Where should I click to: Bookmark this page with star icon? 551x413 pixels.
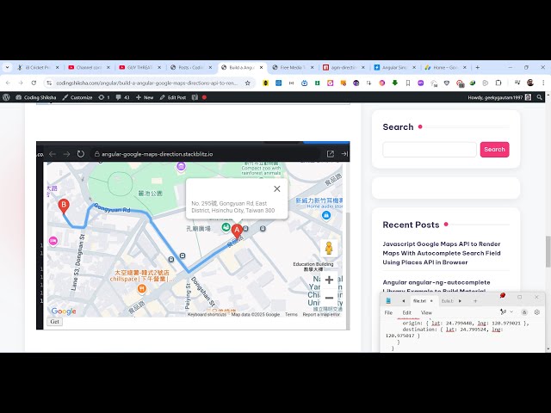coord(248,83)
